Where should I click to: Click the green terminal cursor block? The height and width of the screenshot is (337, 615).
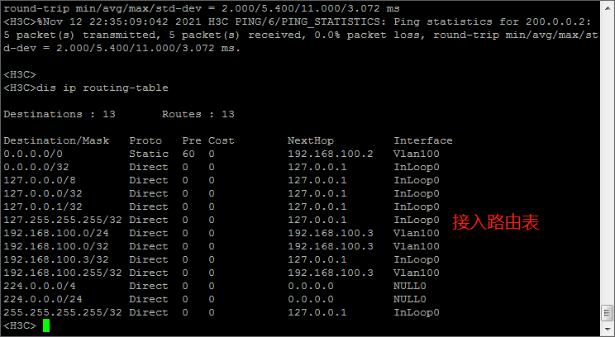46,325
